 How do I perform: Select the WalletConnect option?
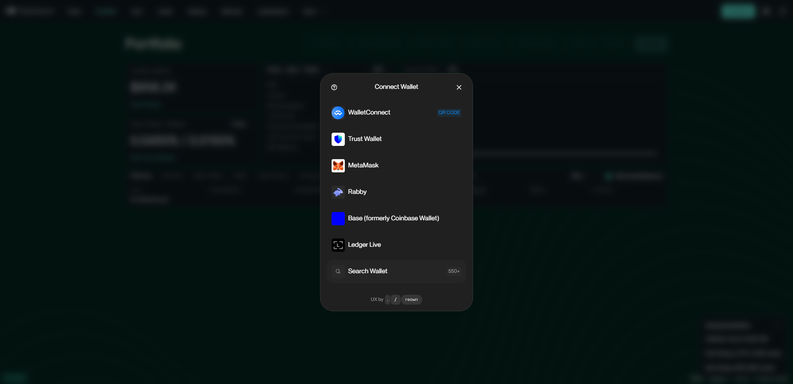coord(396,113)
